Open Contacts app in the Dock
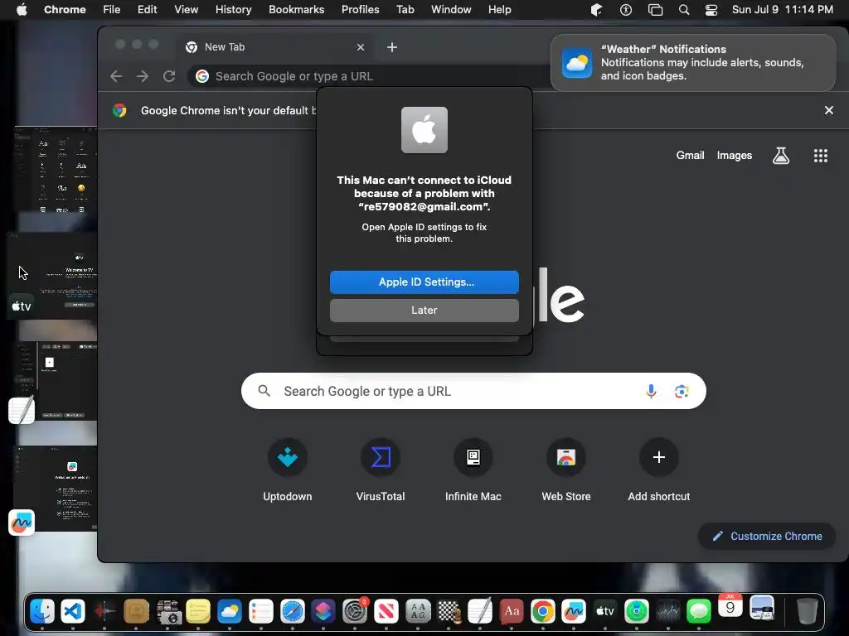Viewport: 849px width, 636px height. coord(136,612)
